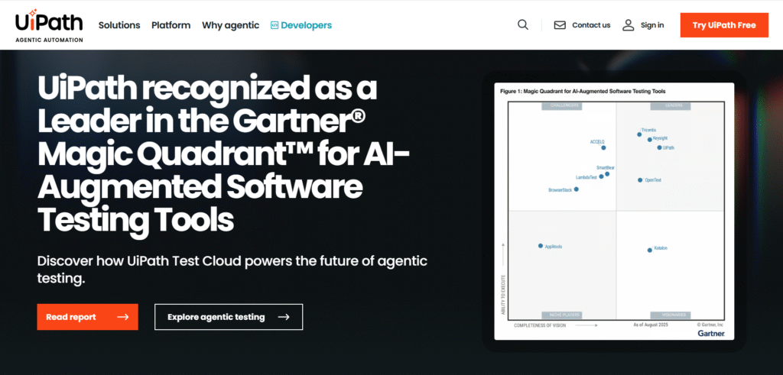Click the Explore agentic testing button

229,317
